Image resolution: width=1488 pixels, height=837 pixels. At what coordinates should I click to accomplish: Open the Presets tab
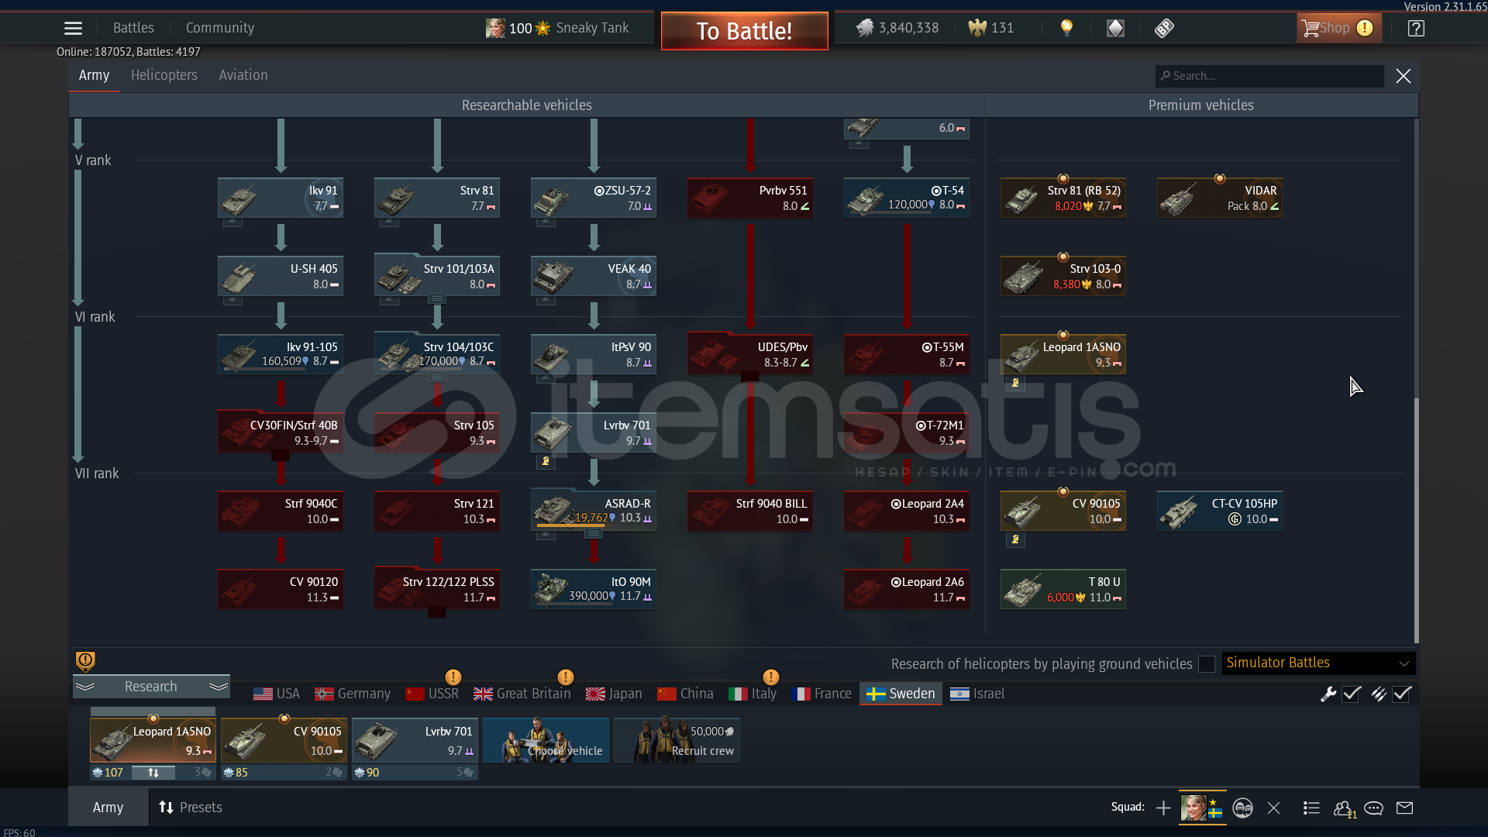pos(191,808)
